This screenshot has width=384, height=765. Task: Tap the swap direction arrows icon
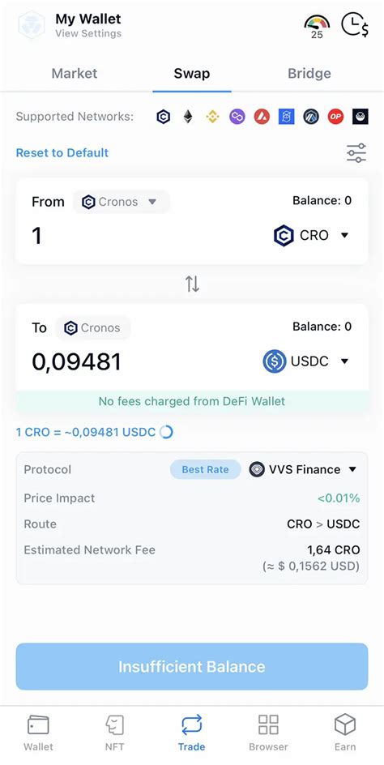[x=192, y=284]
